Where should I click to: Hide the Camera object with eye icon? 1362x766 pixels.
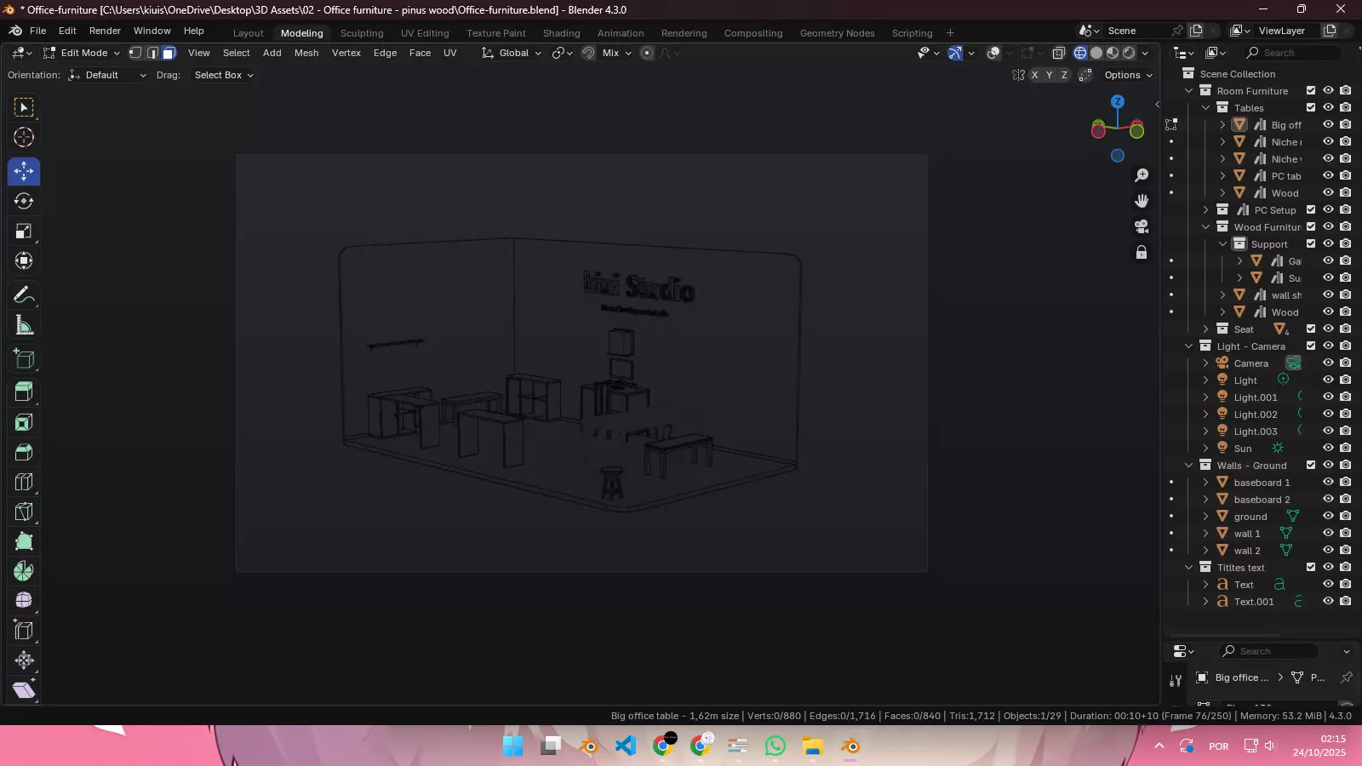click(1328, 363)
